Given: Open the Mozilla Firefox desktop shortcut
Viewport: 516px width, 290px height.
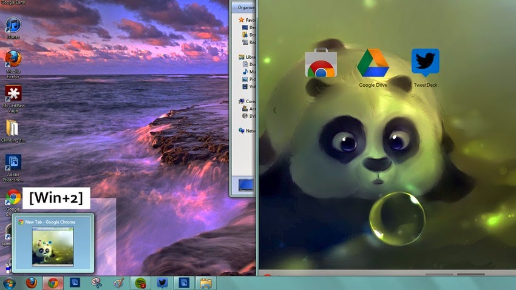Looking at the screenshot, I should point(13,64).
